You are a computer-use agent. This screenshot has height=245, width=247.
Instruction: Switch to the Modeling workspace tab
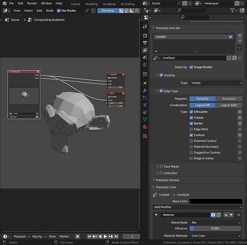(x=92, y=4)
